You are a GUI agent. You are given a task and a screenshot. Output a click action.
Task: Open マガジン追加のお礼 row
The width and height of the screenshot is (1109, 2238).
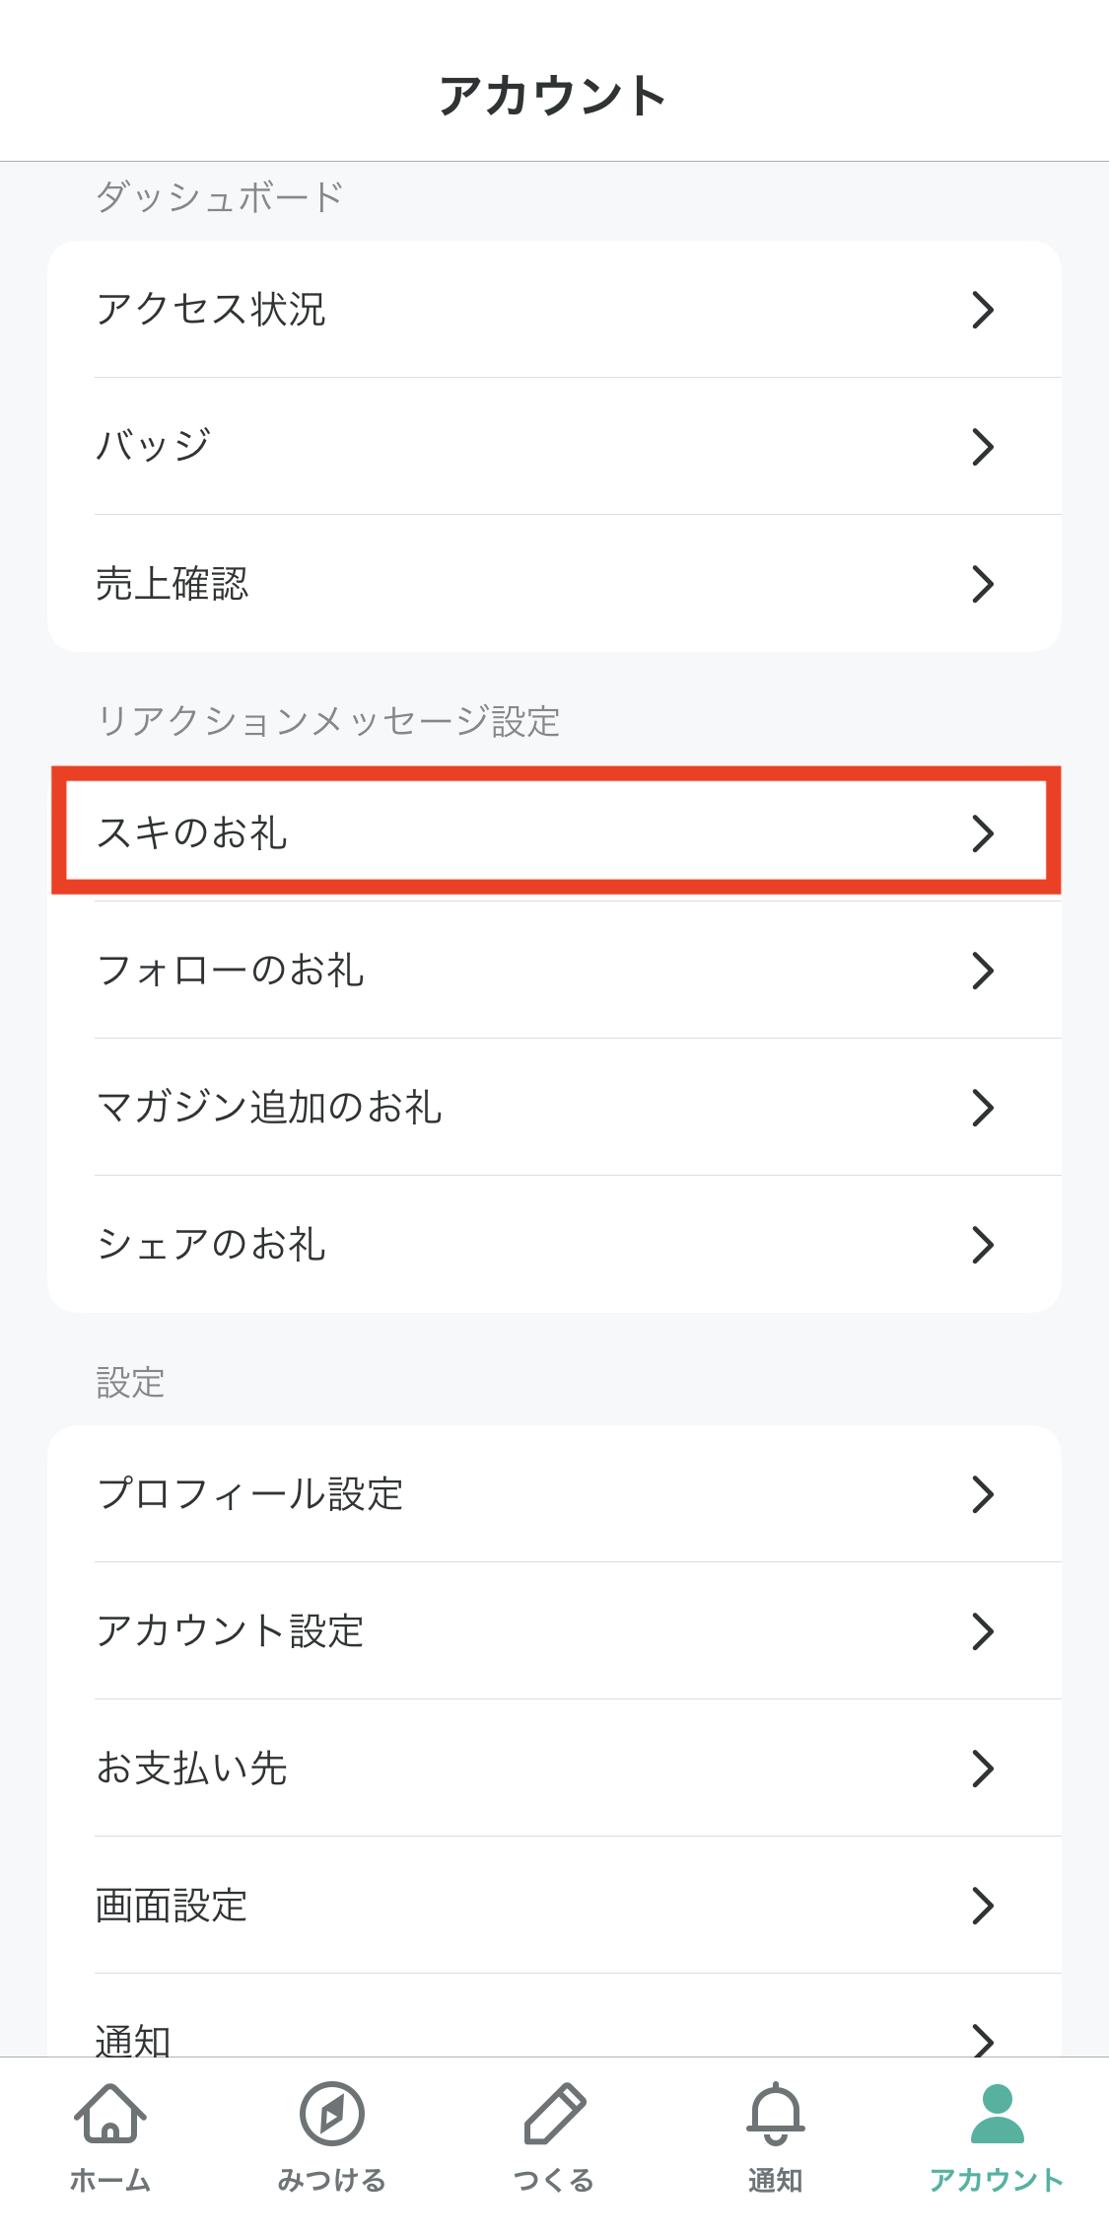tap(555, 1107)
